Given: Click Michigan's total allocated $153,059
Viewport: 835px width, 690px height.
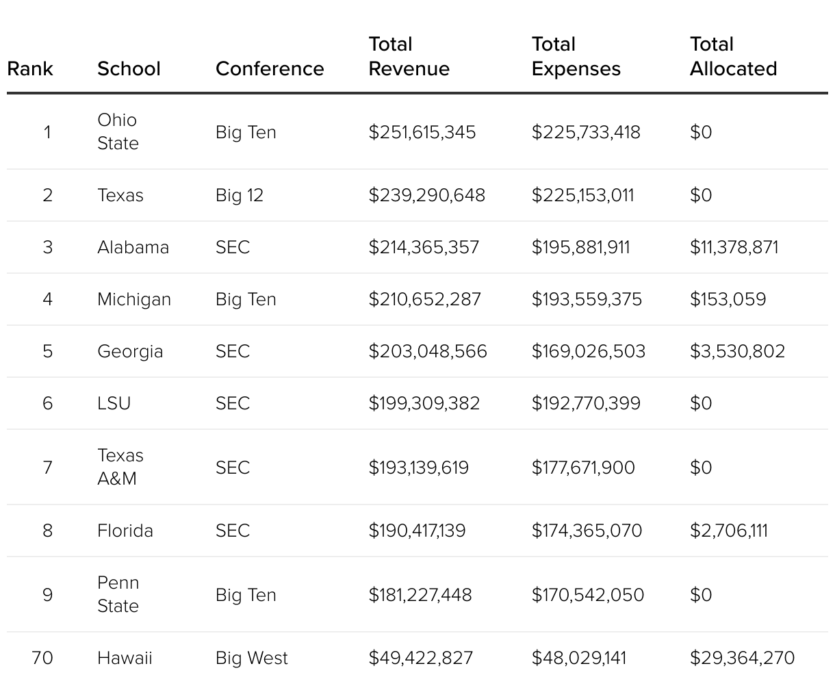Looking at the screenshot, I should 728,299.
